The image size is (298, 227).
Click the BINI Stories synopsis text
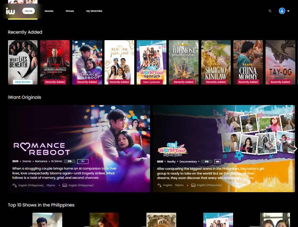(210, 173)
